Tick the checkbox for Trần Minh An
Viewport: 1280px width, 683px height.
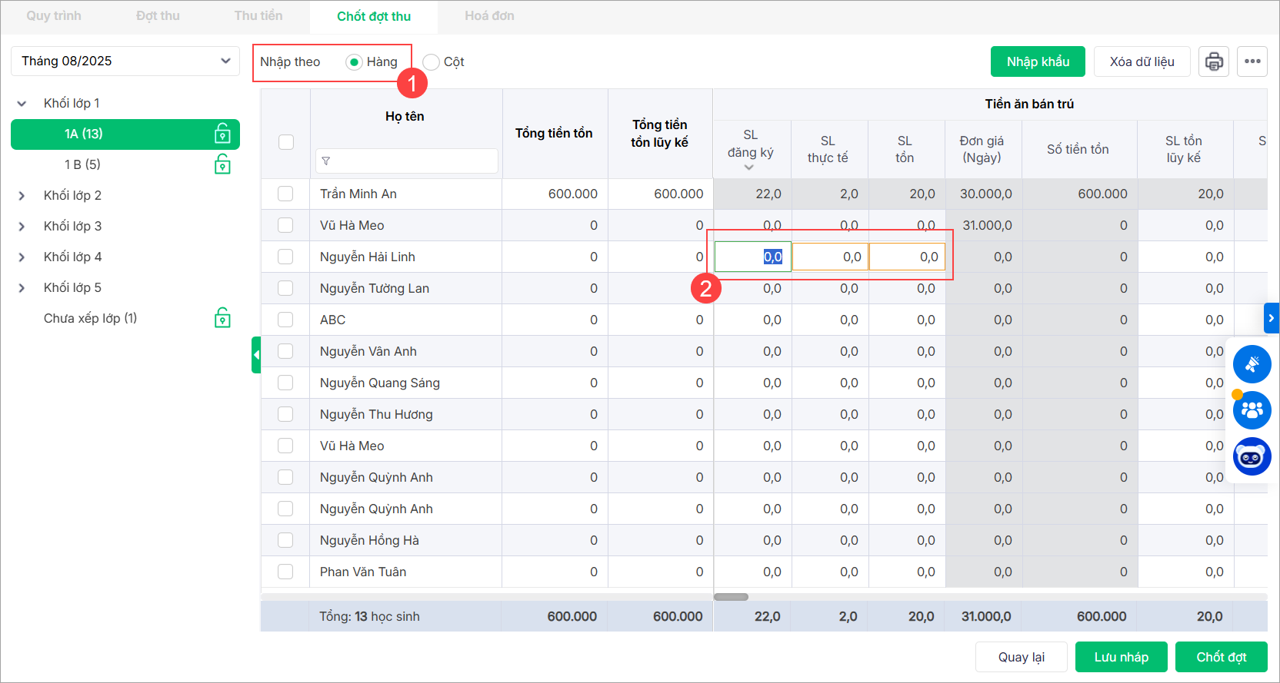coord(285,194)
